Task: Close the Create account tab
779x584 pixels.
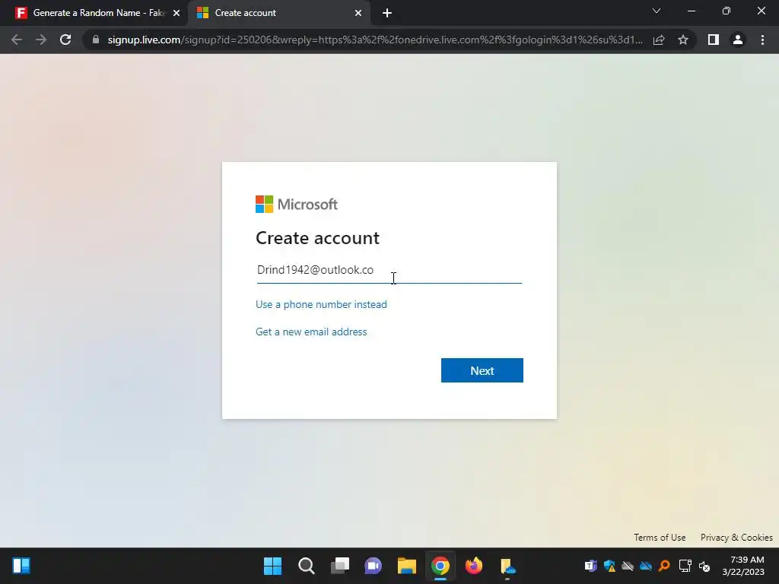Action: point(358,13)
